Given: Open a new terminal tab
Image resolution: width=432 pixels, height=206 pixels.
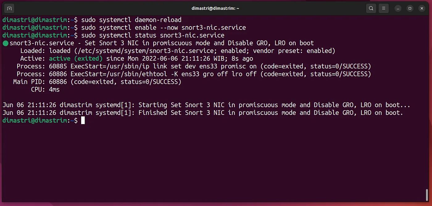Looking at the screenshot, I should pyautogui.click(x=9, y=8).
